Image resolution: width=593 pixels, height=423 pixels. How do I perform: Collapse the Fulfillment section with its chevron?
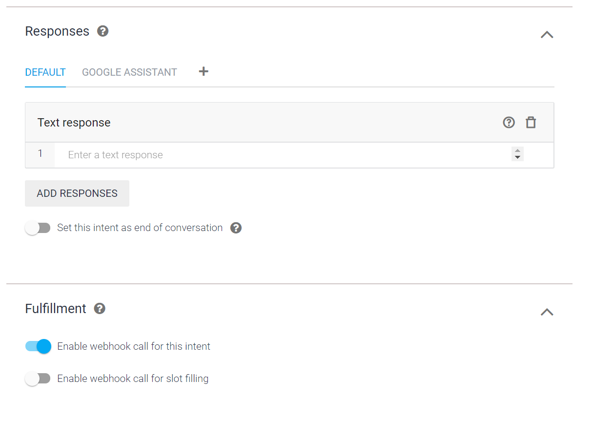point(547,312)
